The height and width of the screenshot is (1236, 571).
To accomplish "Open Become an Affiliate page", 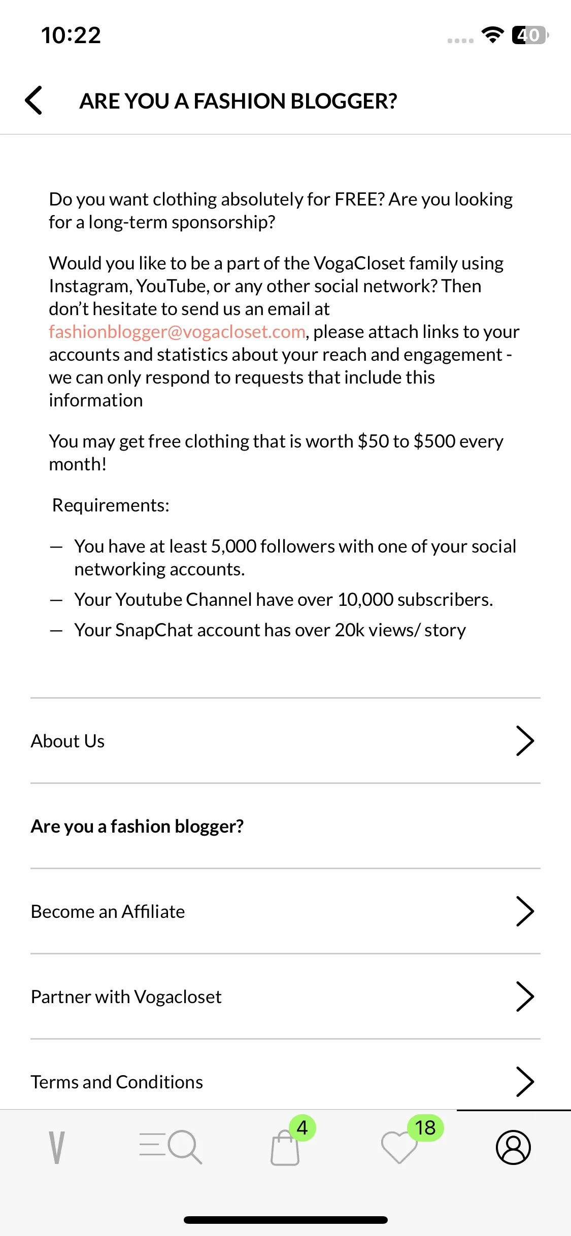I will [285, 911].
